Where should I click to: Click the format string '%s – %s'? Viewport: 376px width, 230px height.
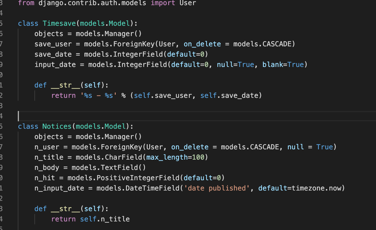coord(98,95)
